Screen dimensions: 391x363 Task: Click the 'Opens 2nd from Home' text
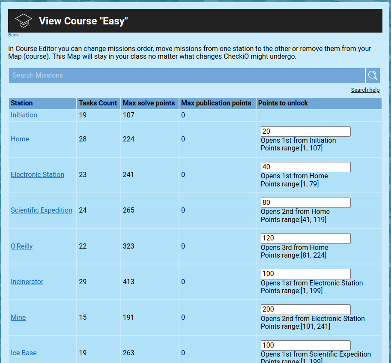coord(295,212)
